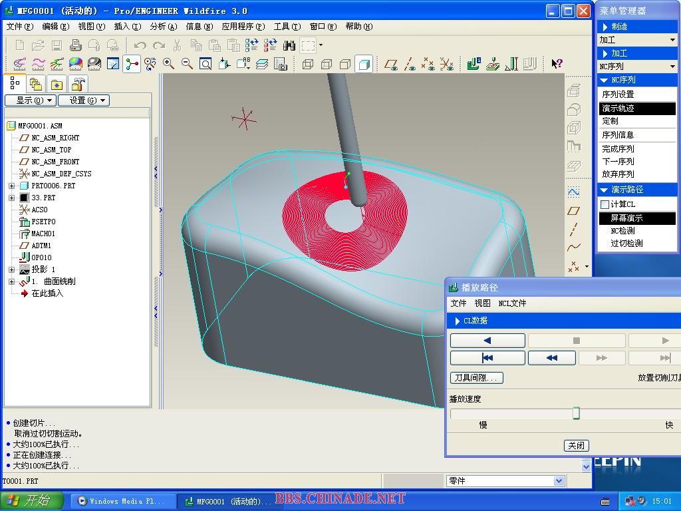Open the 文件(F) menu in the main menu bar
The image size is (681, 511).
point(19,27)
